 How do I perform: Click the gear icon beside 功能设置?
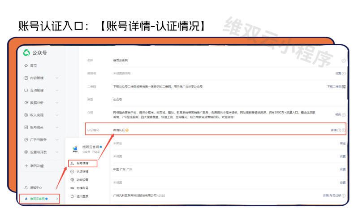click(x=72, y=180)
